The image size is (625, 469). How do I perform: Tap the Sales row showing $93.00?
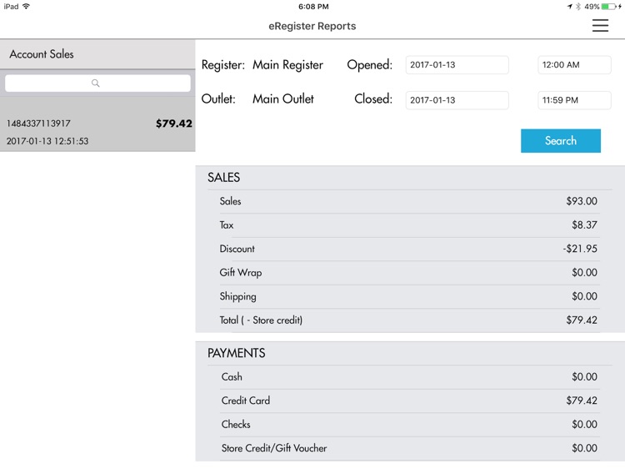click(408, 201)
